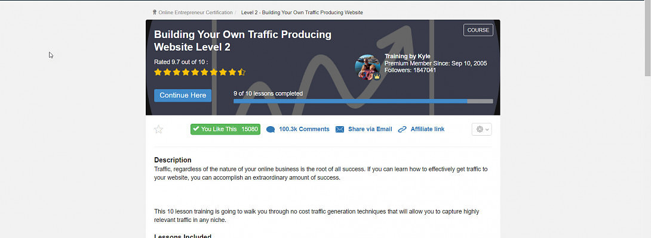This screenshot has width=651, height=238.
Task: Click the page vertical scrollbar thumb
Action: [x=647, y=39]
